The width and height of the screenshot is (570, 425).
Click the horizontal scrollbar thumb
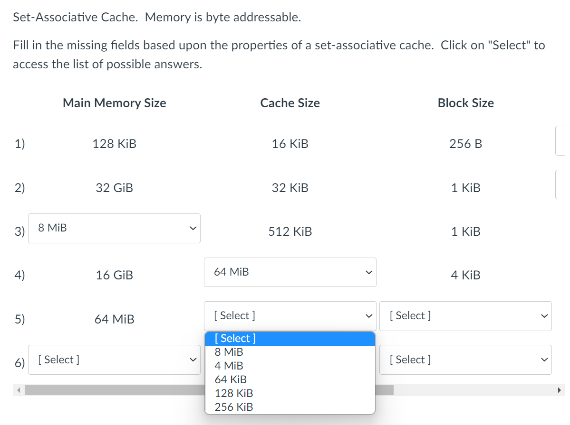pos(209,390)
